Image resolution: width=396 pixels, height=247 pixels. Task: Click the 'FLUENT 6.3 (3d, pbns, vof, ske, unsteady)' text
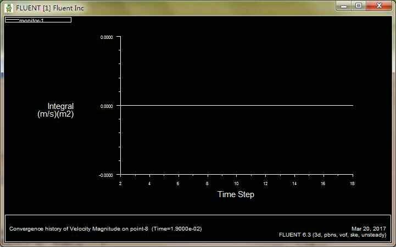pos(333,235)
